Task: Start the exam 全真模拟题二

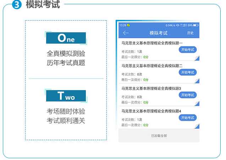Action: coord(187,72)
